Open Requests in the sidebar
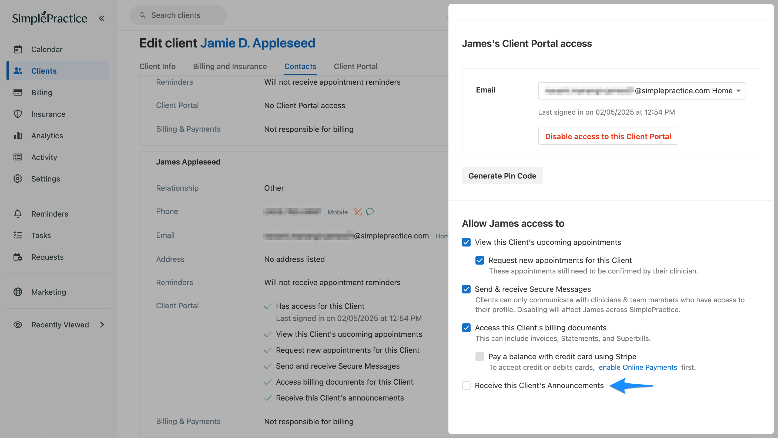 click(x=58, y=257)
